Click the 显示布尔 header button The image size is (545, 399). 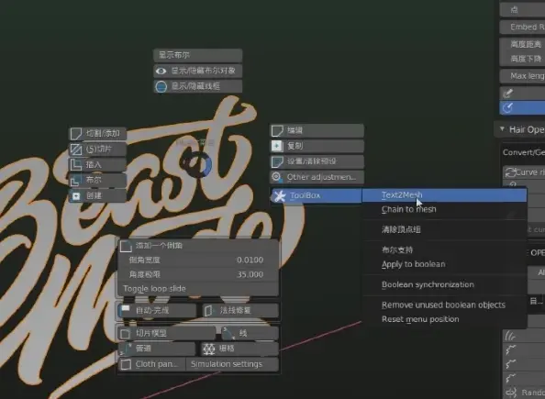click(198, 55)
